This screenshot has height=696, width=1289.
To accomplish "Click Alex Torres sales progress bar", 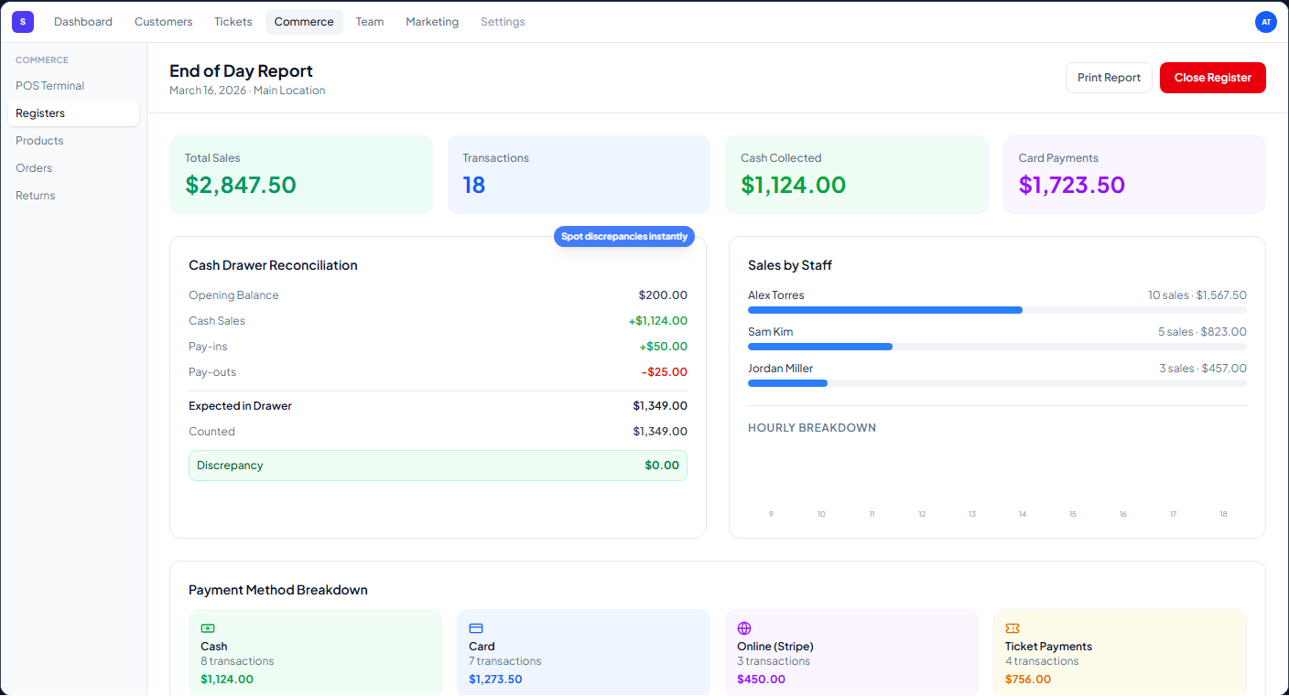I will pos(997,310).
